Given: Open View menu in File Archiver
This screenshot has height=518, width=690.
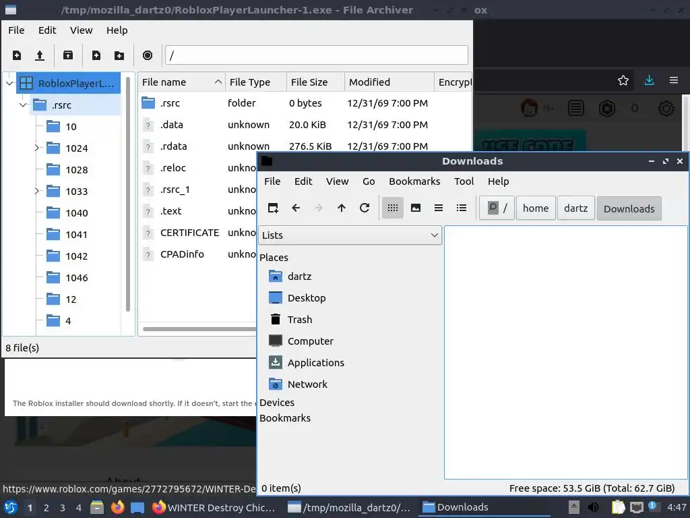Looking at the screenshot, I should point(82,30).
